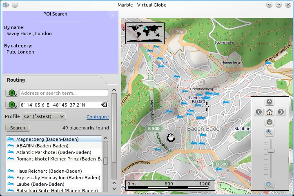Open the route point A dropdown
The height and width of the screenshot is (196, 294).
(x=12, y=93)
